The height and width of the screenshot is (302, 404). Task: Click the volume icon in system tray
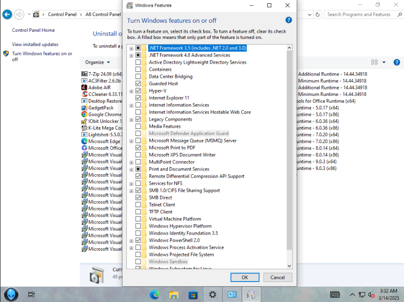(x=371, y=294)
